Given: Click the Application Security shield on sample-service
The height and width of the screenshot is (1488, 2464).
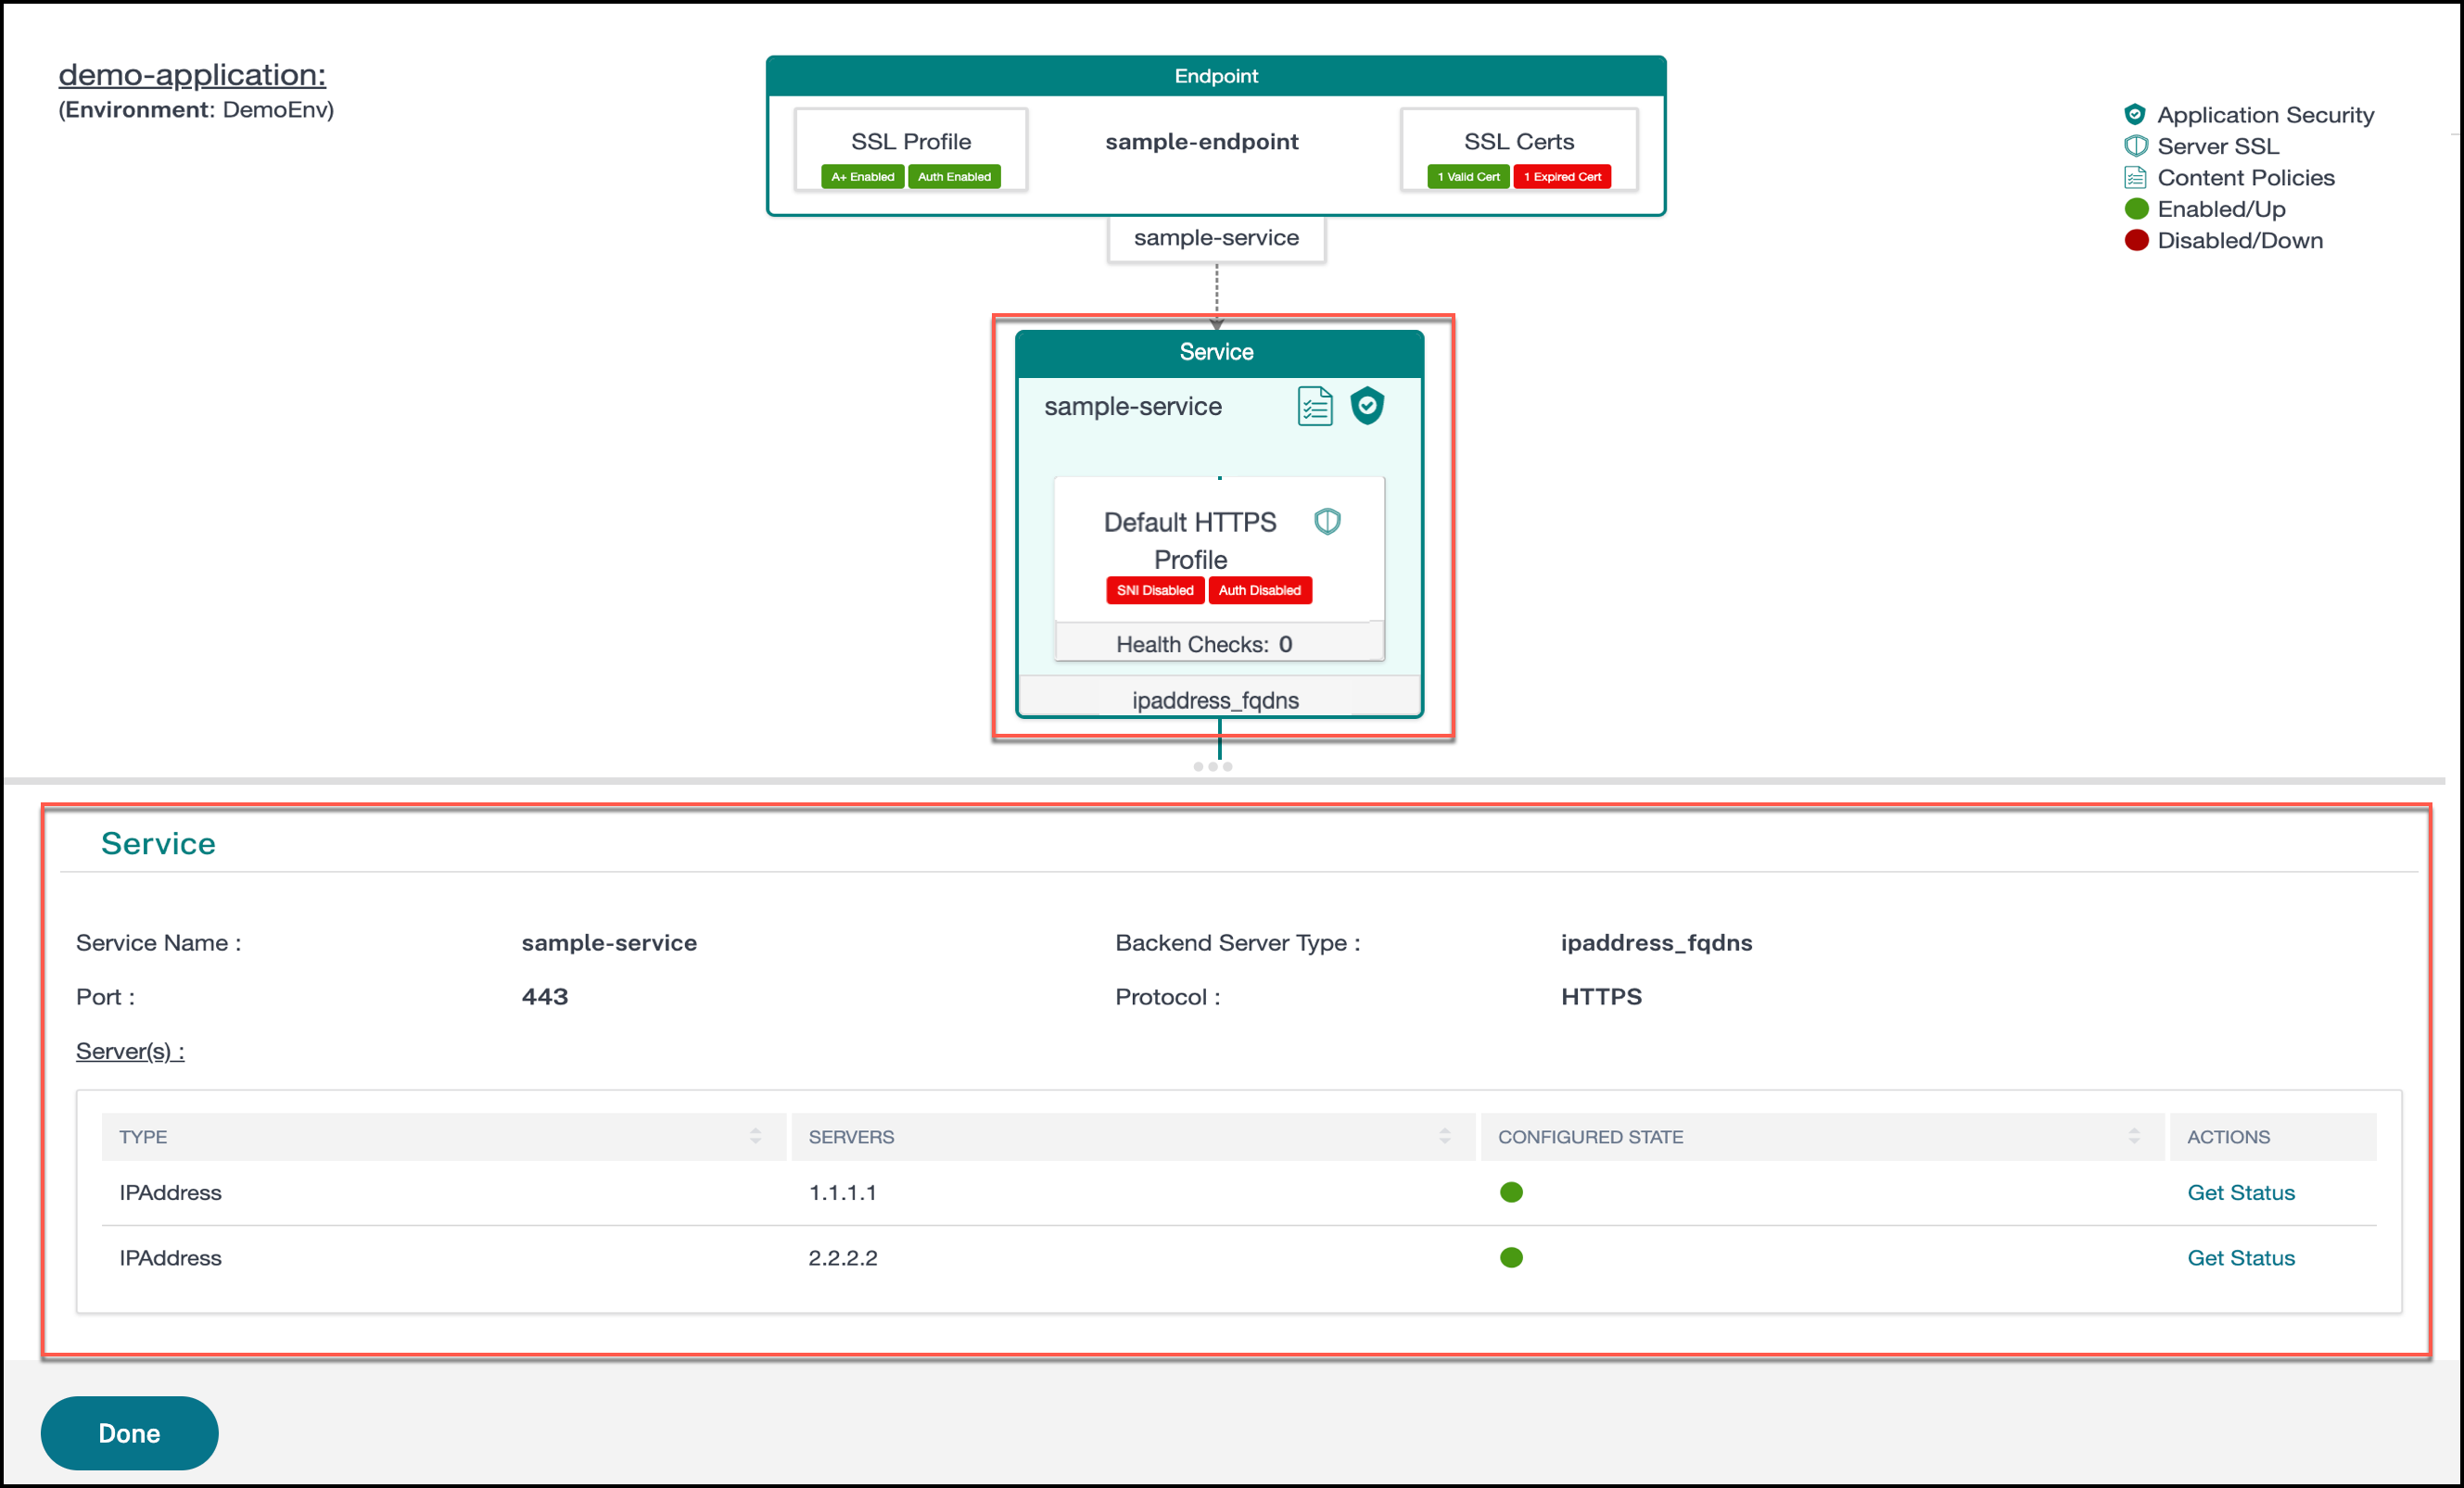Looking at the screenshot, I should [x=1367, y=406].
